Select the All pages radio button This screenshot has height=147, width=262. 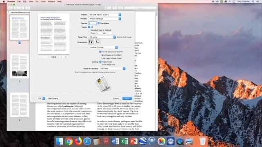tap(89, 27)
